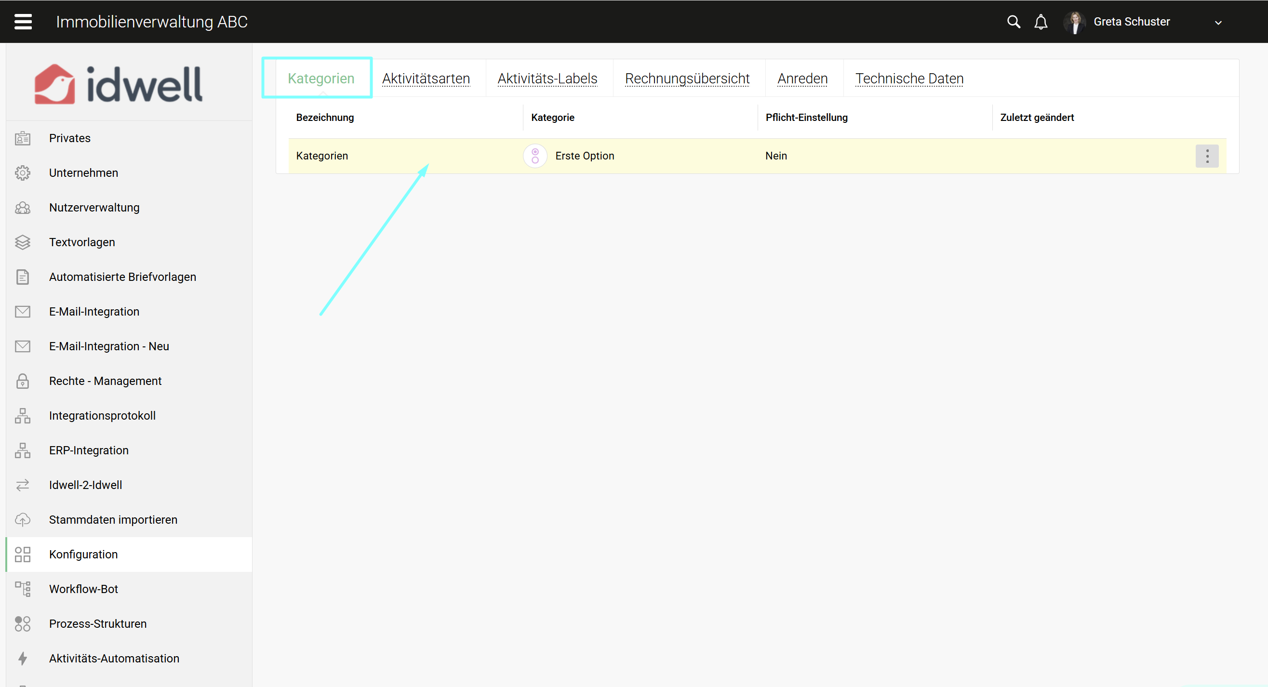Click the idwell logo

click(x=118, y=84)
